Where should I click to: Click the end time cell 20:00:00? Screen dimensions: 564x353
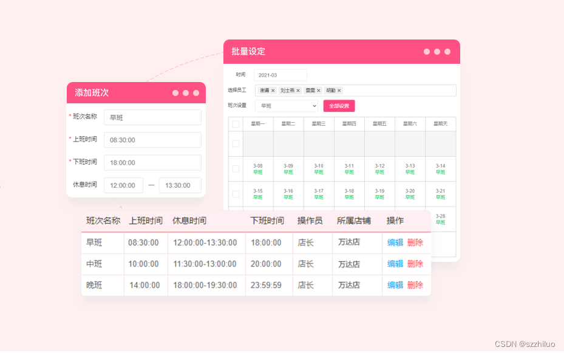266,264
